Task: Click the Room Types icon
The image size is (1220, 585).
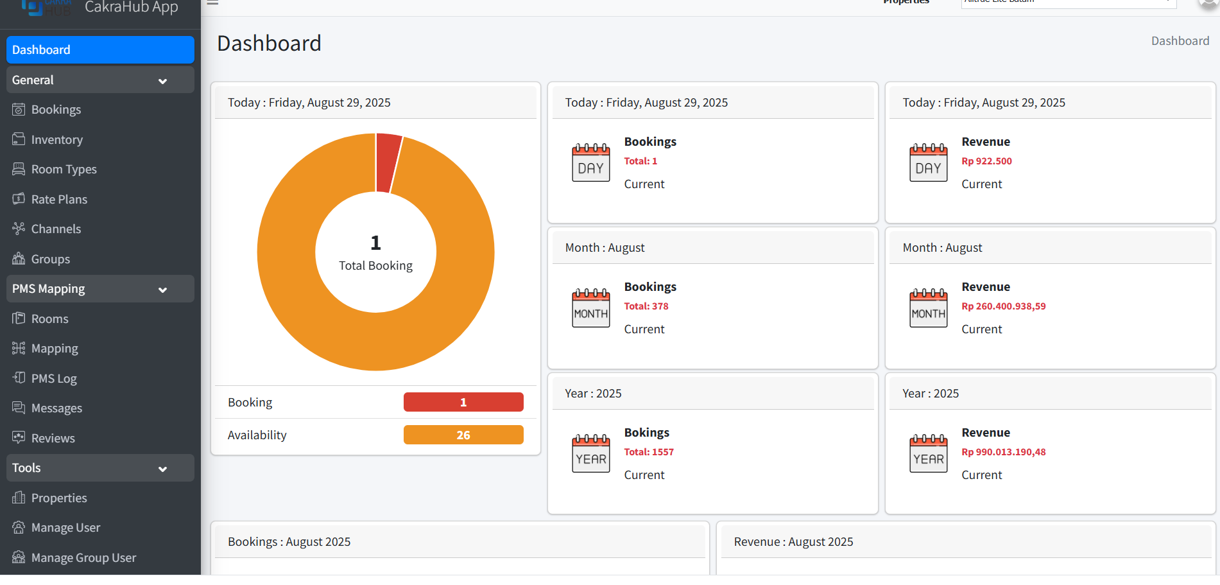Action: point(19,169)
